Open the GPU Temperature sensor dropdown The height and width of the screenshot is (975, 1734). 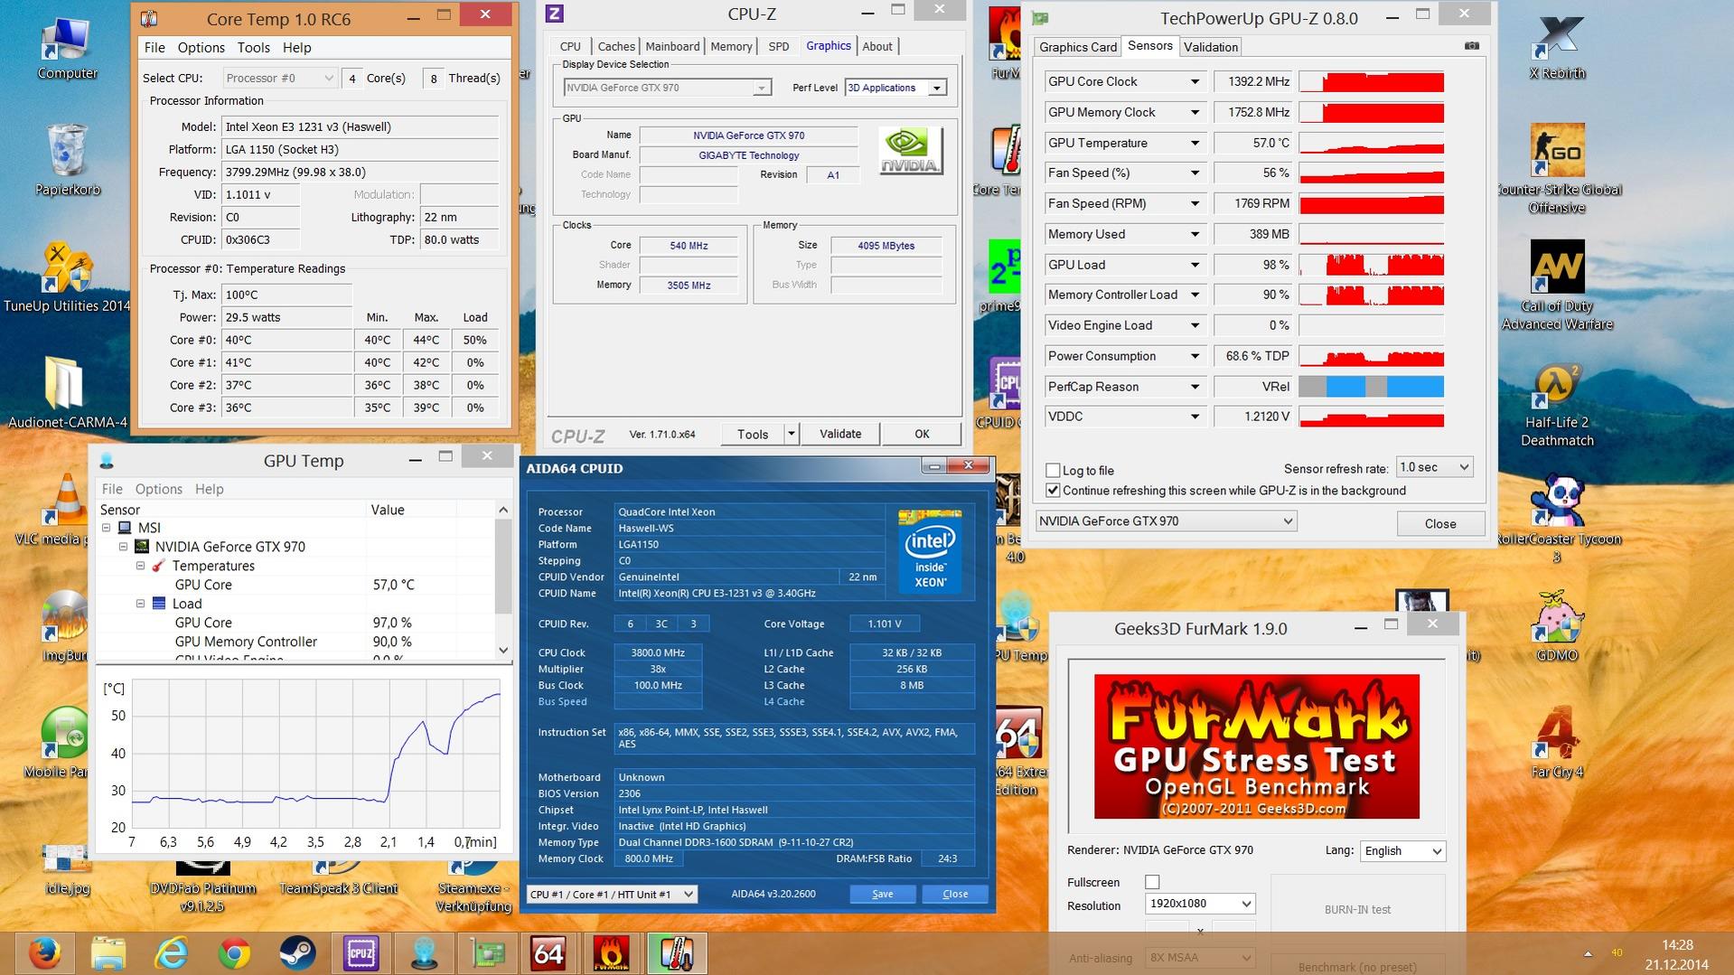1195,143
